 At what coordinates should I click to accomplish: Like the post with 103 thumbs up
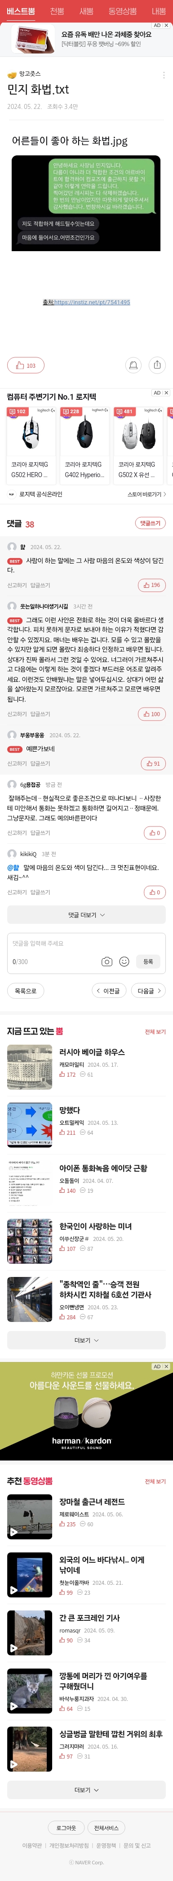(26, 365)
